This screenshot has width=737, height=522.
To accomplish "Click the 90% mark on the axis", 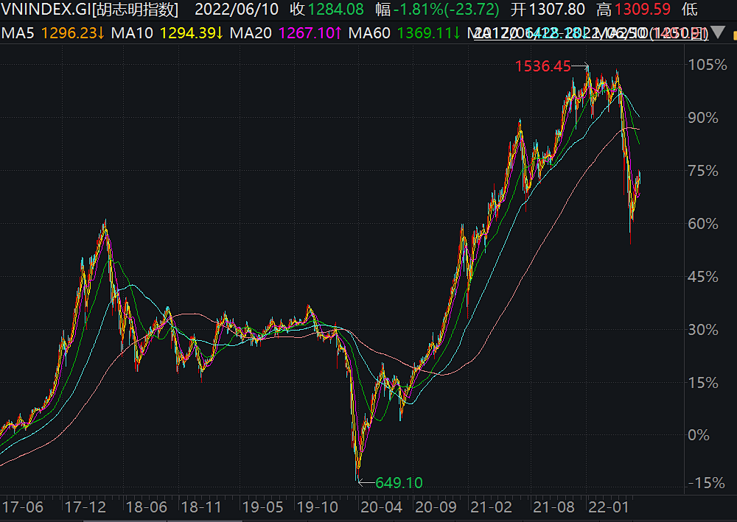I will point(703,118).
